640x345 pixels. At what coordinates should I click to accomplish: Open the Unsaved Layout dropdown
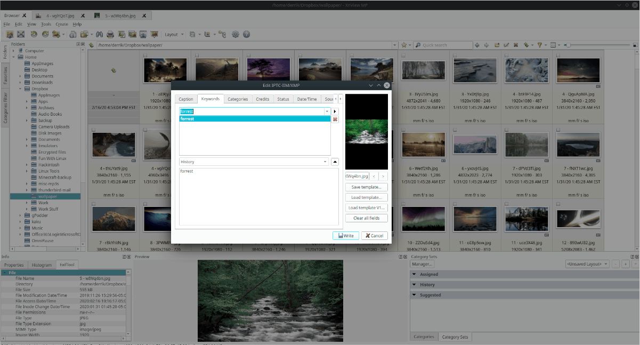click(587, 264)
